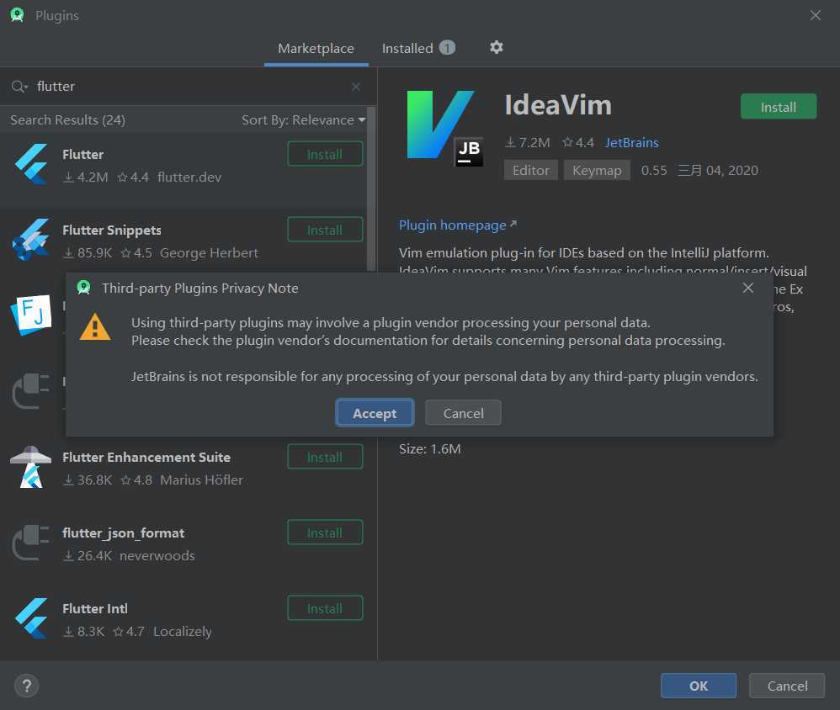This screenshot has width=840, height=710.
Task: Click the IdeaVim plugin heading
Action: (x=558, y=105)
